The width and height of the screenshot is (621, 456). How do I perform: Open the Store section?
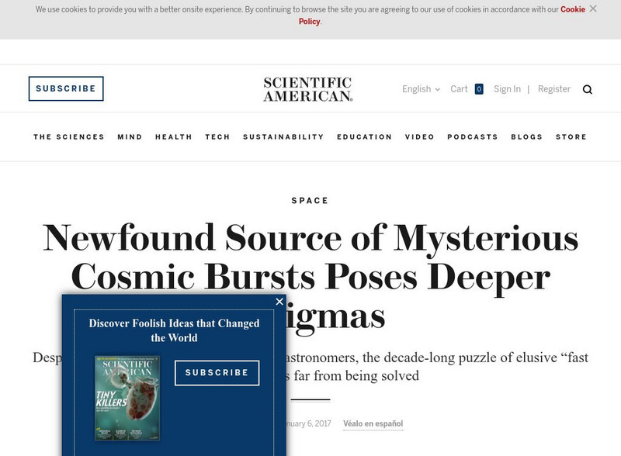(571, 137)
